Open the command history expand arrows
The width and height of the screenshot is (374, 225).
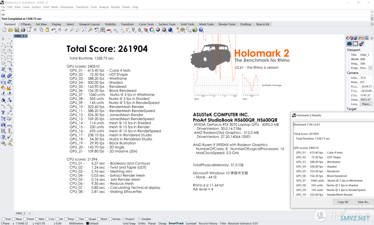pyautogui.click(x=372, y=19)
